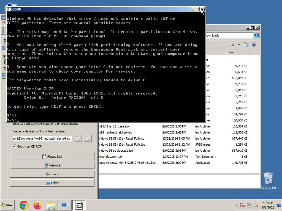Open the Floppy Disk settings section
The height and width of the screenshot is (211, 282).
52,156
